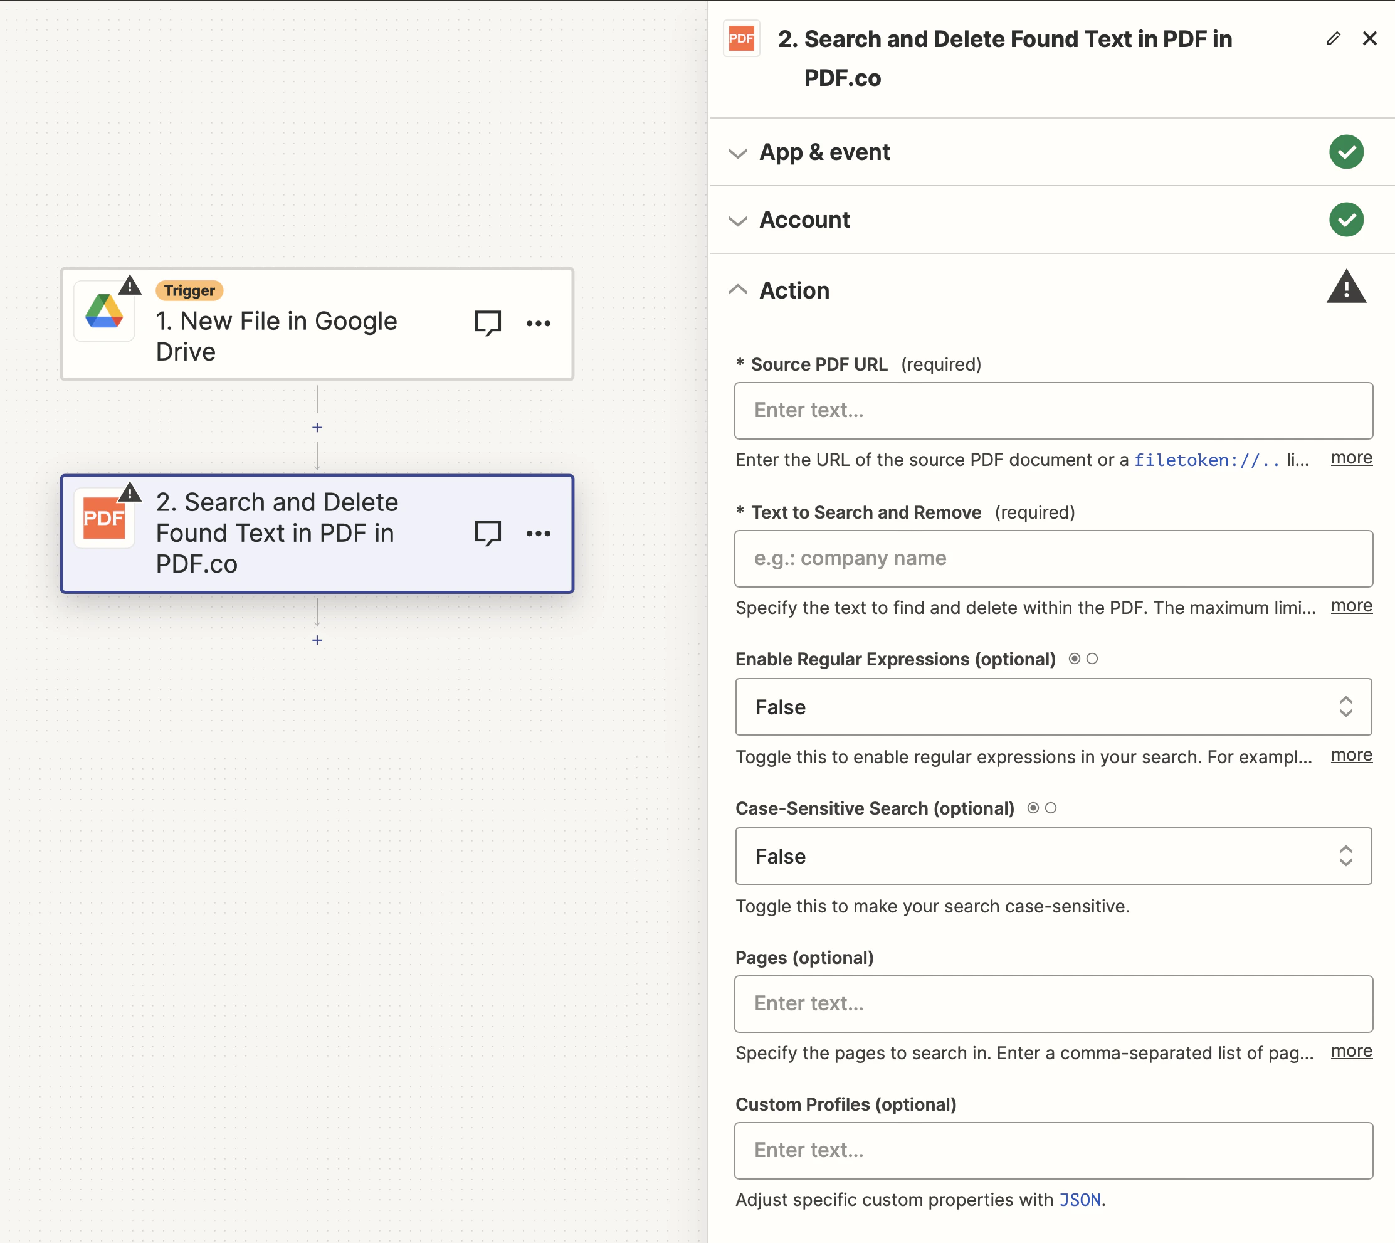Open Enable Regular Expressions dropdown
1395x1243 pixels.
[x=1053, y=707]
